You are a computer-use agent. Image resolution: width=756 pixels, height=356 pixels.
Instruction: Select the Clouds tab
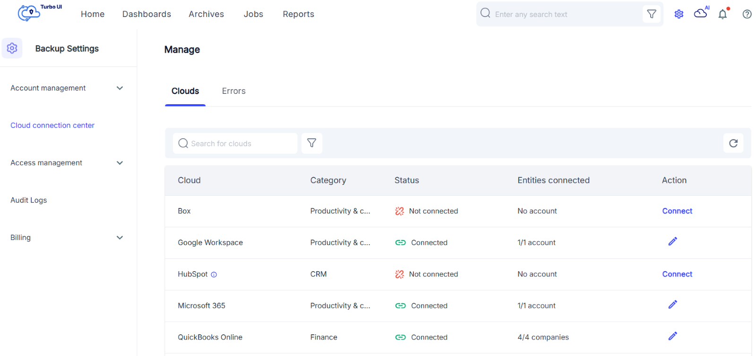click(x=185, y=91)
